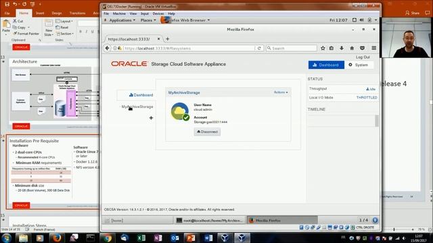Open Chrome from Windows taskbar

pos(107,238)
